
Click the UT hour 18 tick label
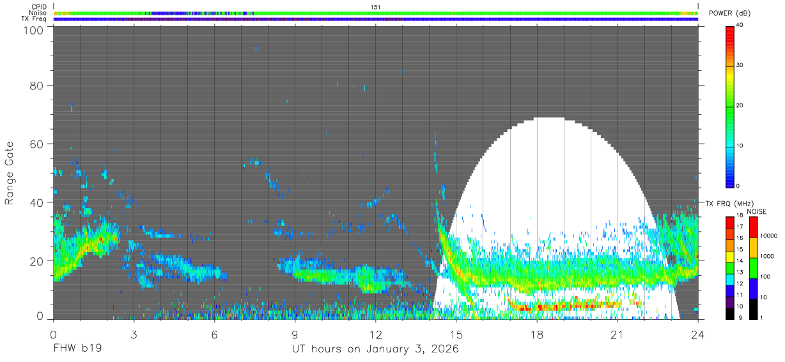tap(537, 335)
